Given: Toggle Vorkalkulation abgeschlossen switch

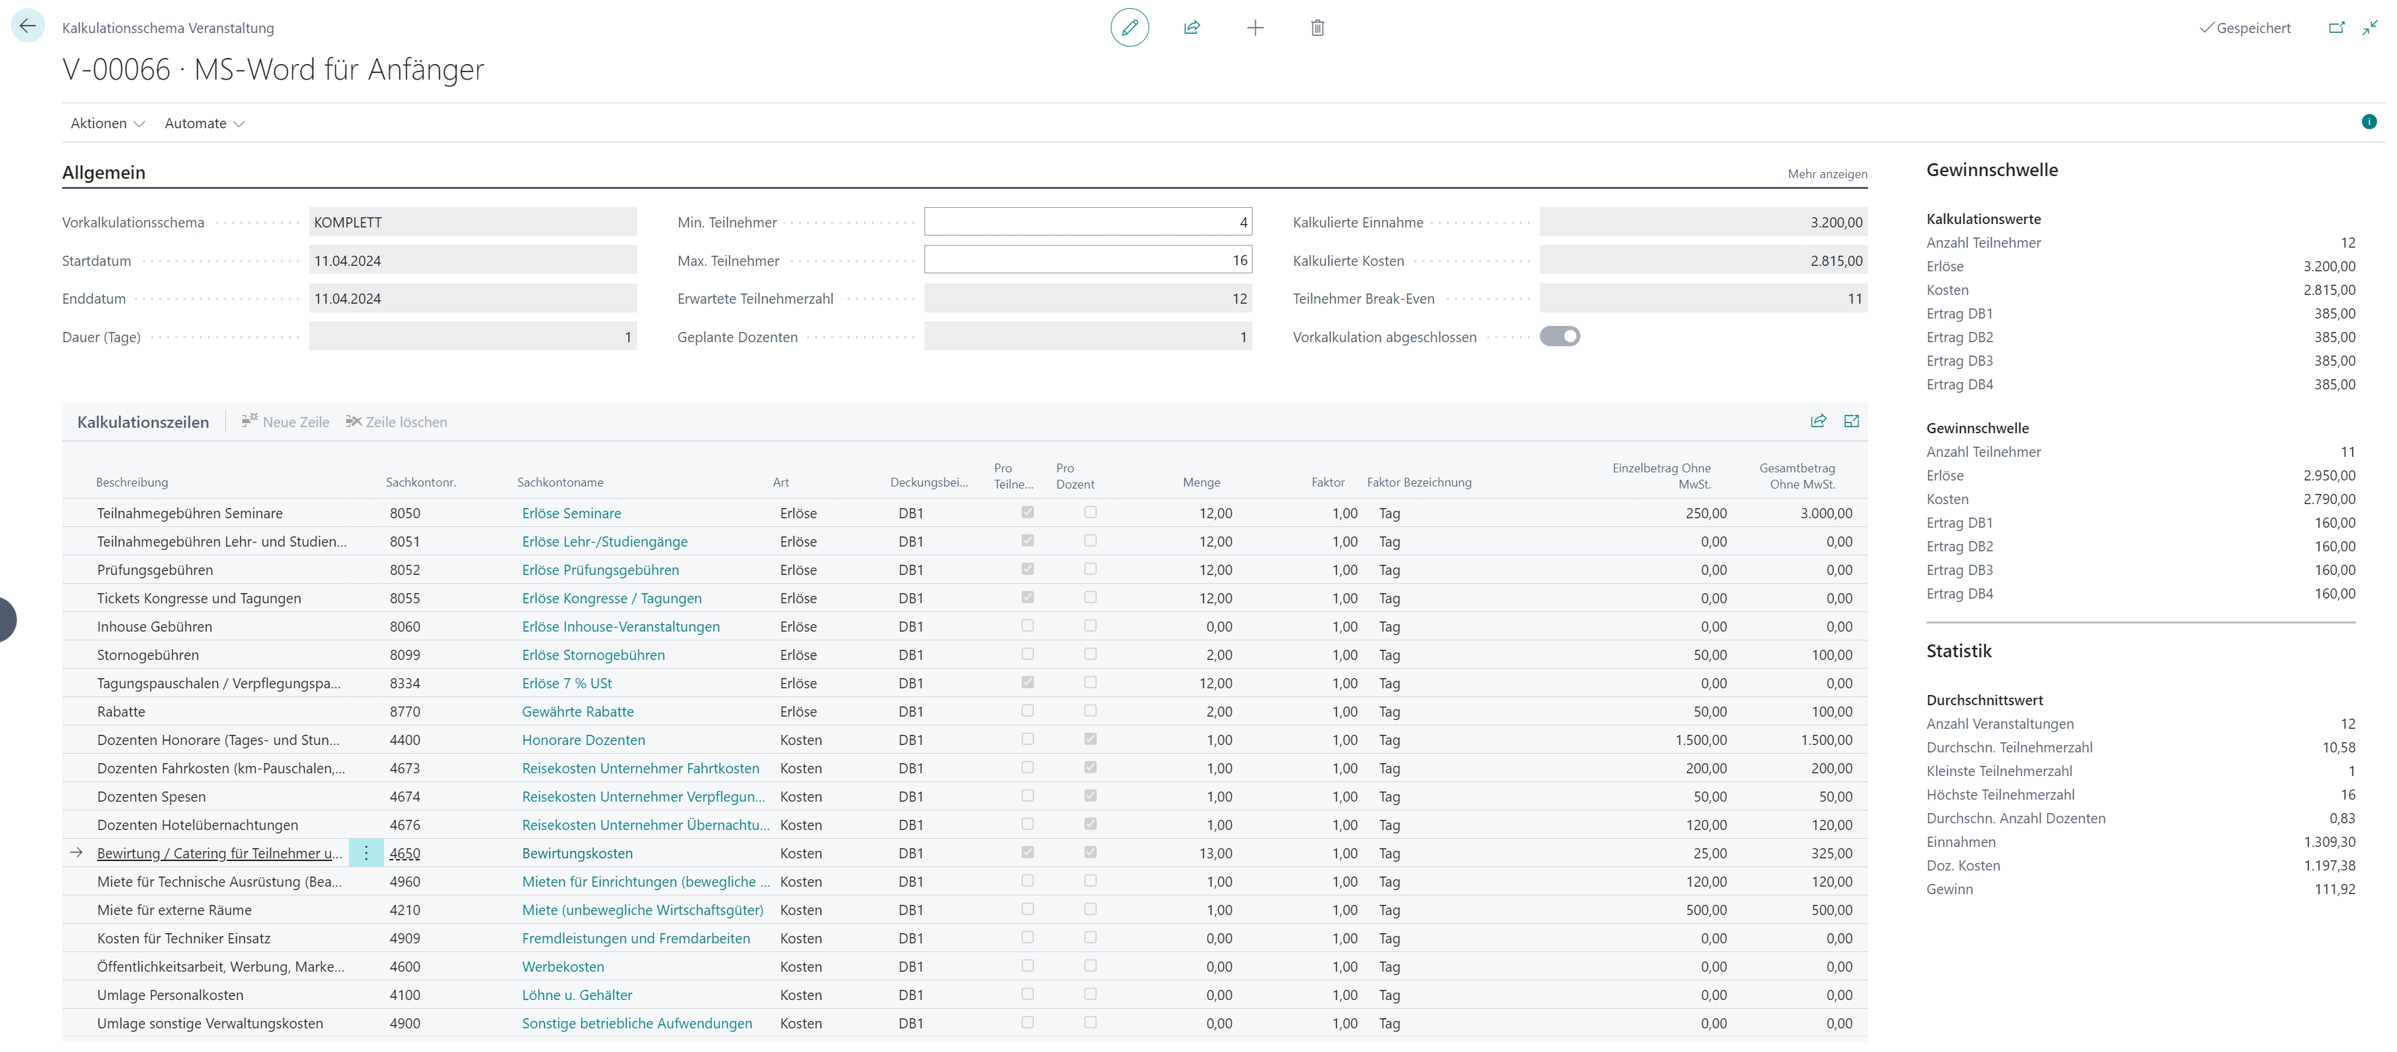Looking at the screenshot, I should pyautogui.click(x=1560, y=337).
